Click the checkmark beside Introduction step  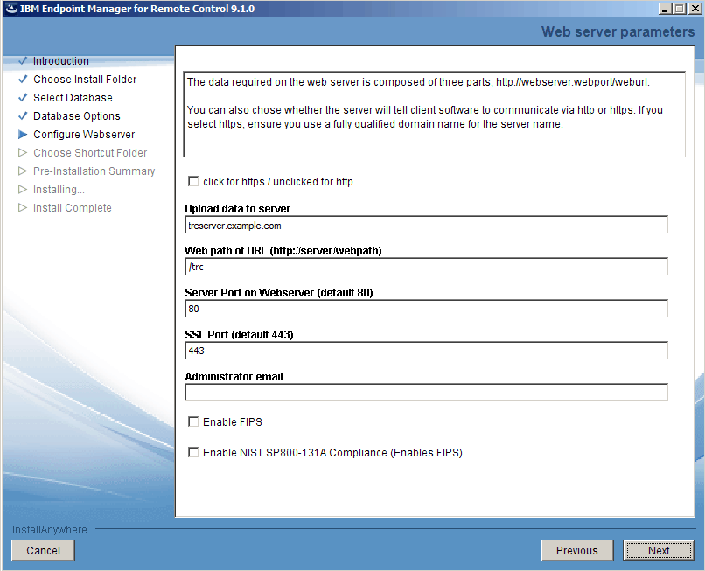click(23, 60)
